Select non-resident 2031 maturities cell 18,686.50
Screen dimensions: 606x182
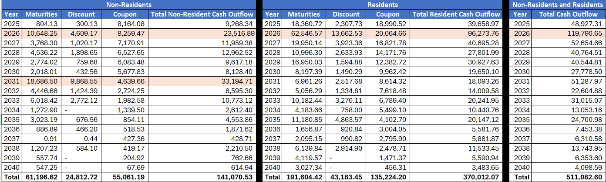41,81
